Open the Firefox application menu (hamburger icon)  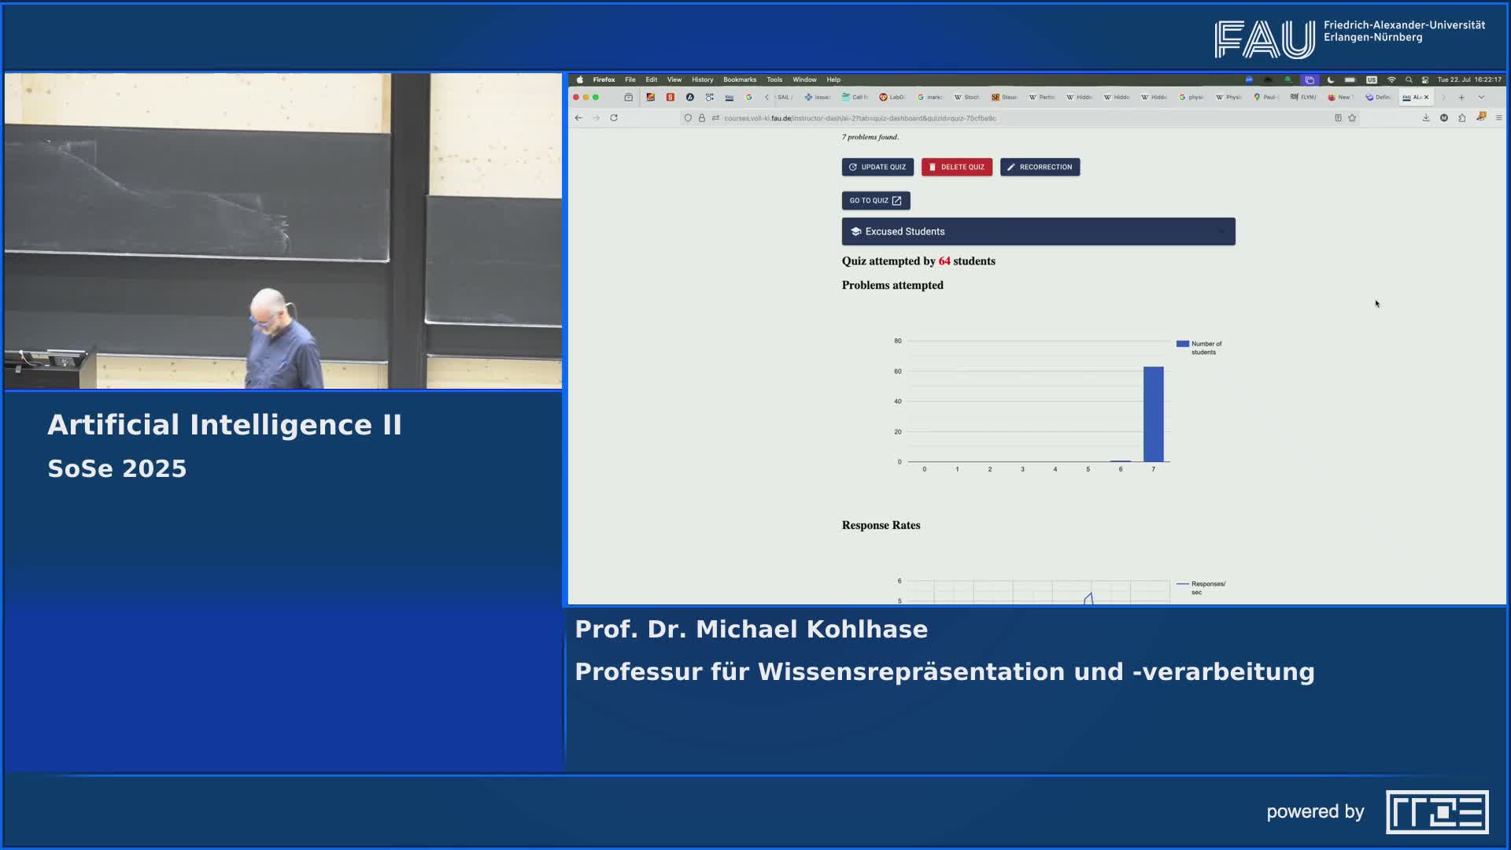(x=1499, y=118)
